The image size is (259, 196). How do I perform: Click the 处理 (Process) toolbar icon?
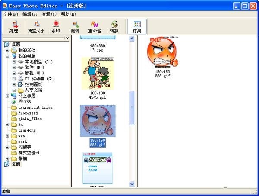click(x=14, y=27)
